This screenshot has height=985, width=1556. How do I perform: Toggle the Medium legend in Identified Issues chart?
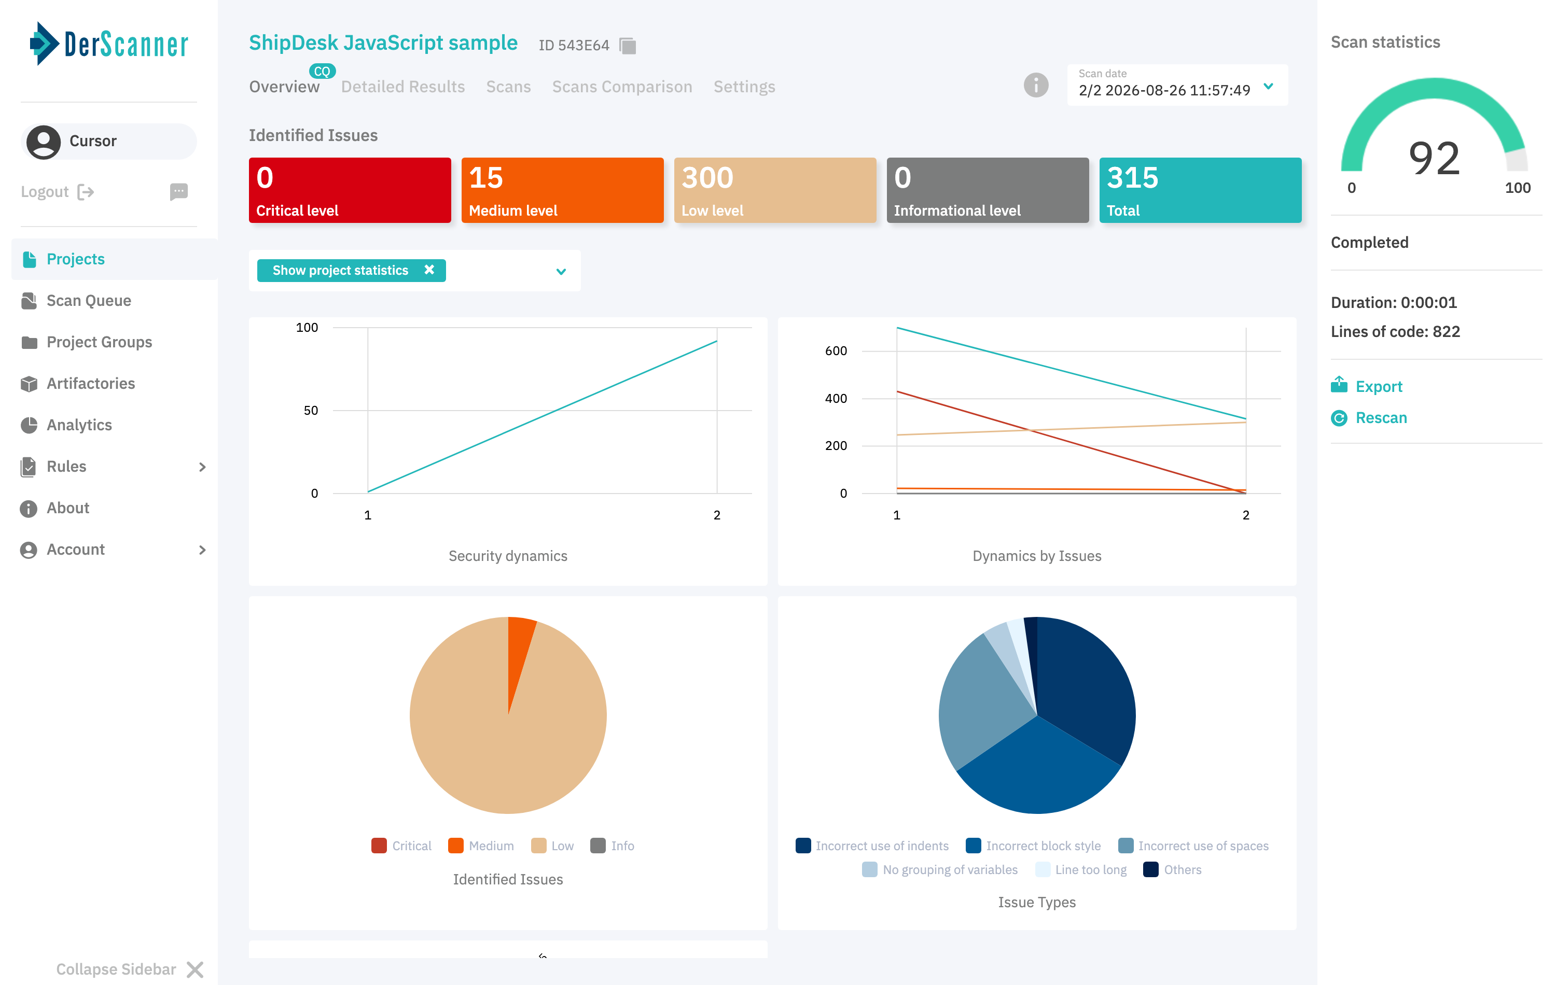tap(481, 846)
